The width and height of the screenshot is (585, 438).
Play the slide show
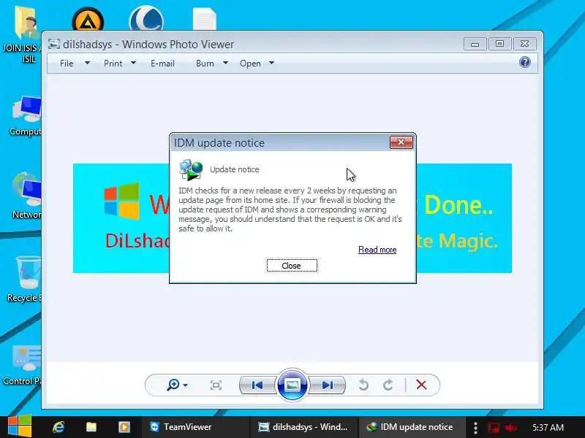(292, 385)
